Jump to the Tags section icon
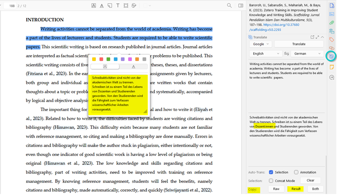337x195 pixels. pos(332,40)
